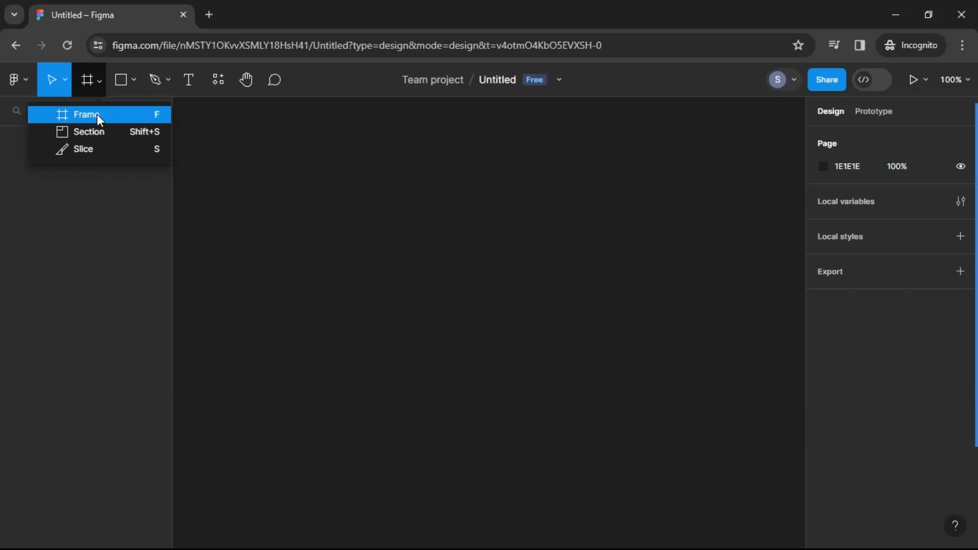Screen dimensions: 978x550
Task: Select the Text tool
Action: (189, 79)
